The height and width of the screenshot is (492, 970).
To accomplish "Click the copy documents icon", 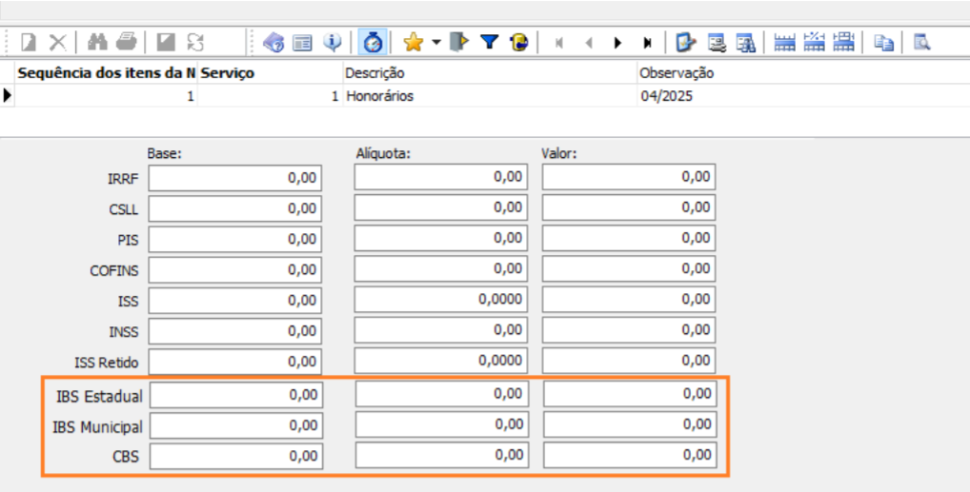I will tap(884, 42).
